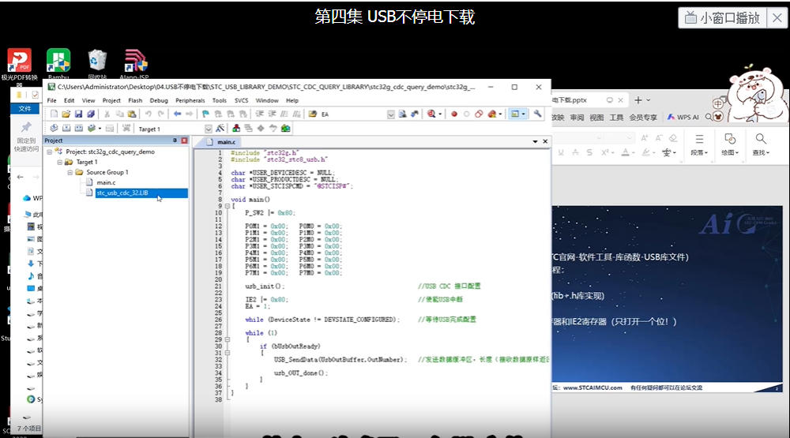Open Configuration wrench icon
Viewport: 790px width, 438px height.
click(537, 114)
